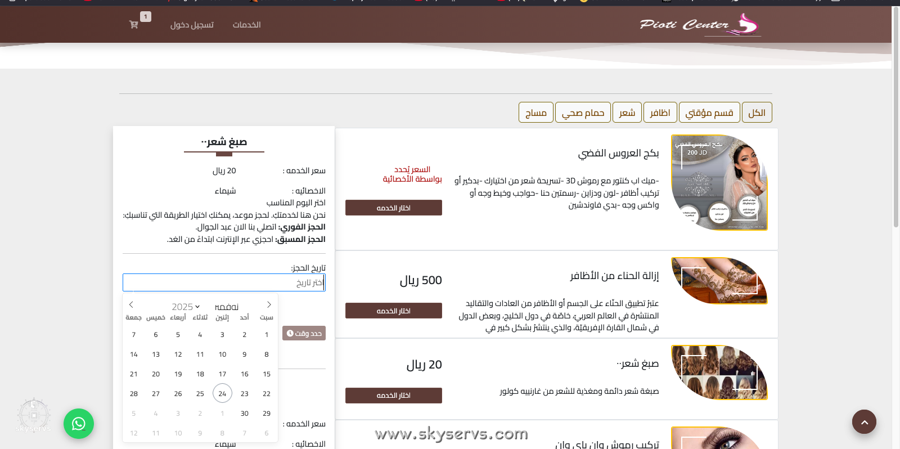The image size is (900, 449).
Task: Open the shopping cart icon
Action: coord(134,25)
